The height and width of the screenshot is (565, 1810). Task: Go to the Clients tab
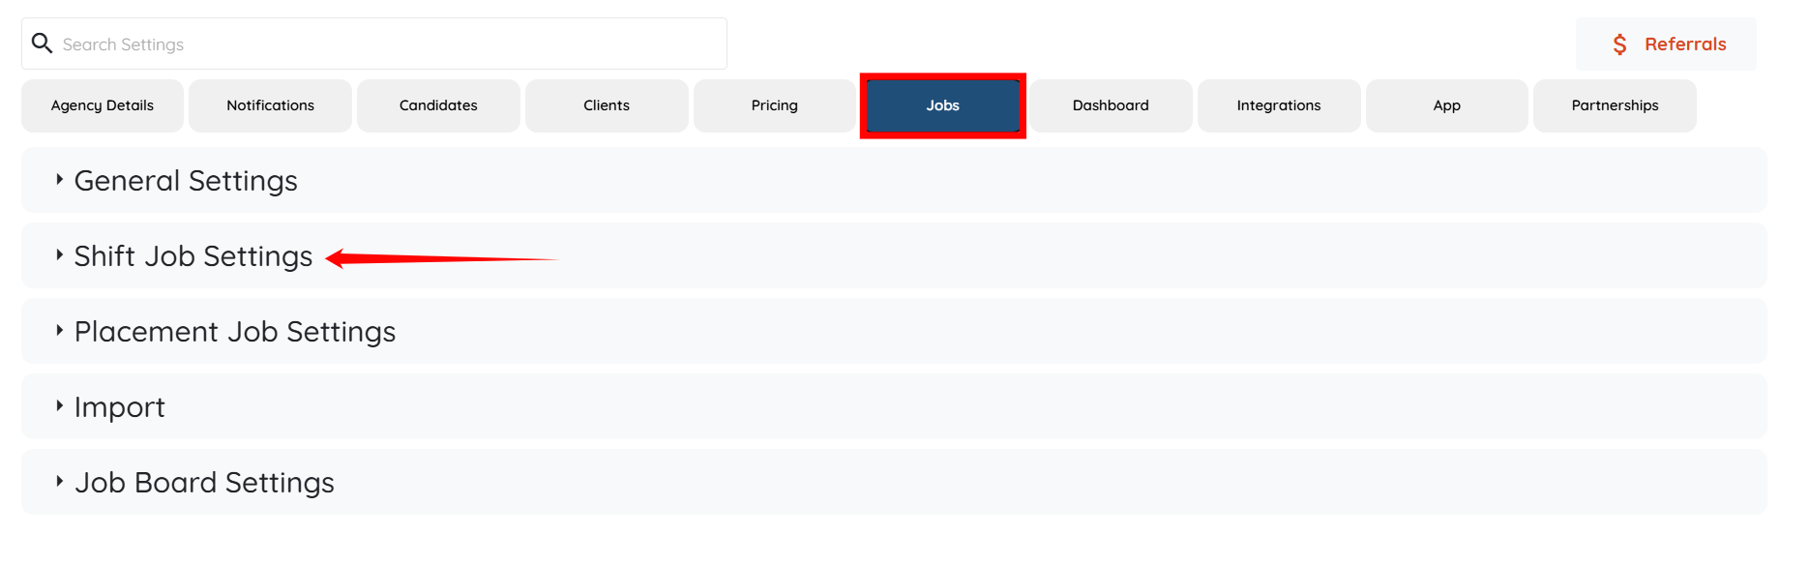pyautogui.click(x=607, y=105)
